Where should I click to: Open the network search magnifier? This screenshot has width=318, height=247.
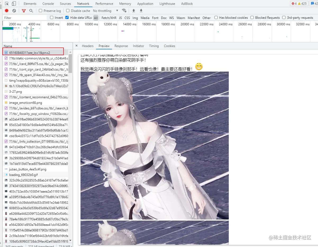[x=31, y=11]
